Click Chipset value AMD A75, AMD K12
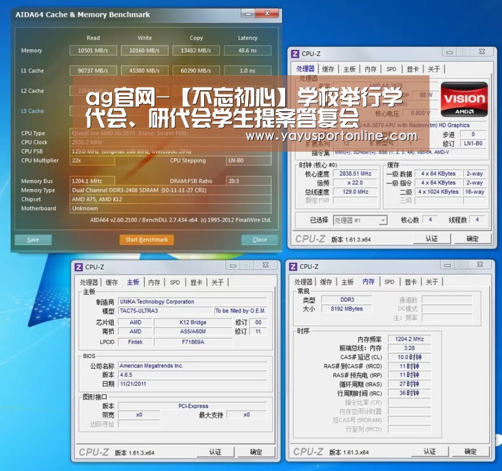 coord(171,199)
